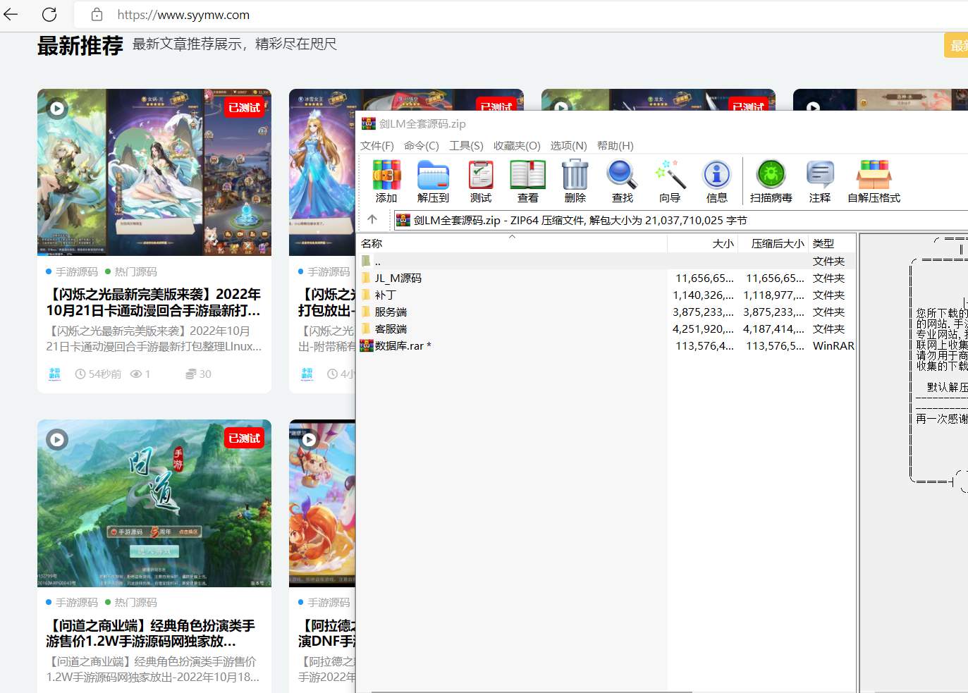Sort by the 大小 column header

703,243
